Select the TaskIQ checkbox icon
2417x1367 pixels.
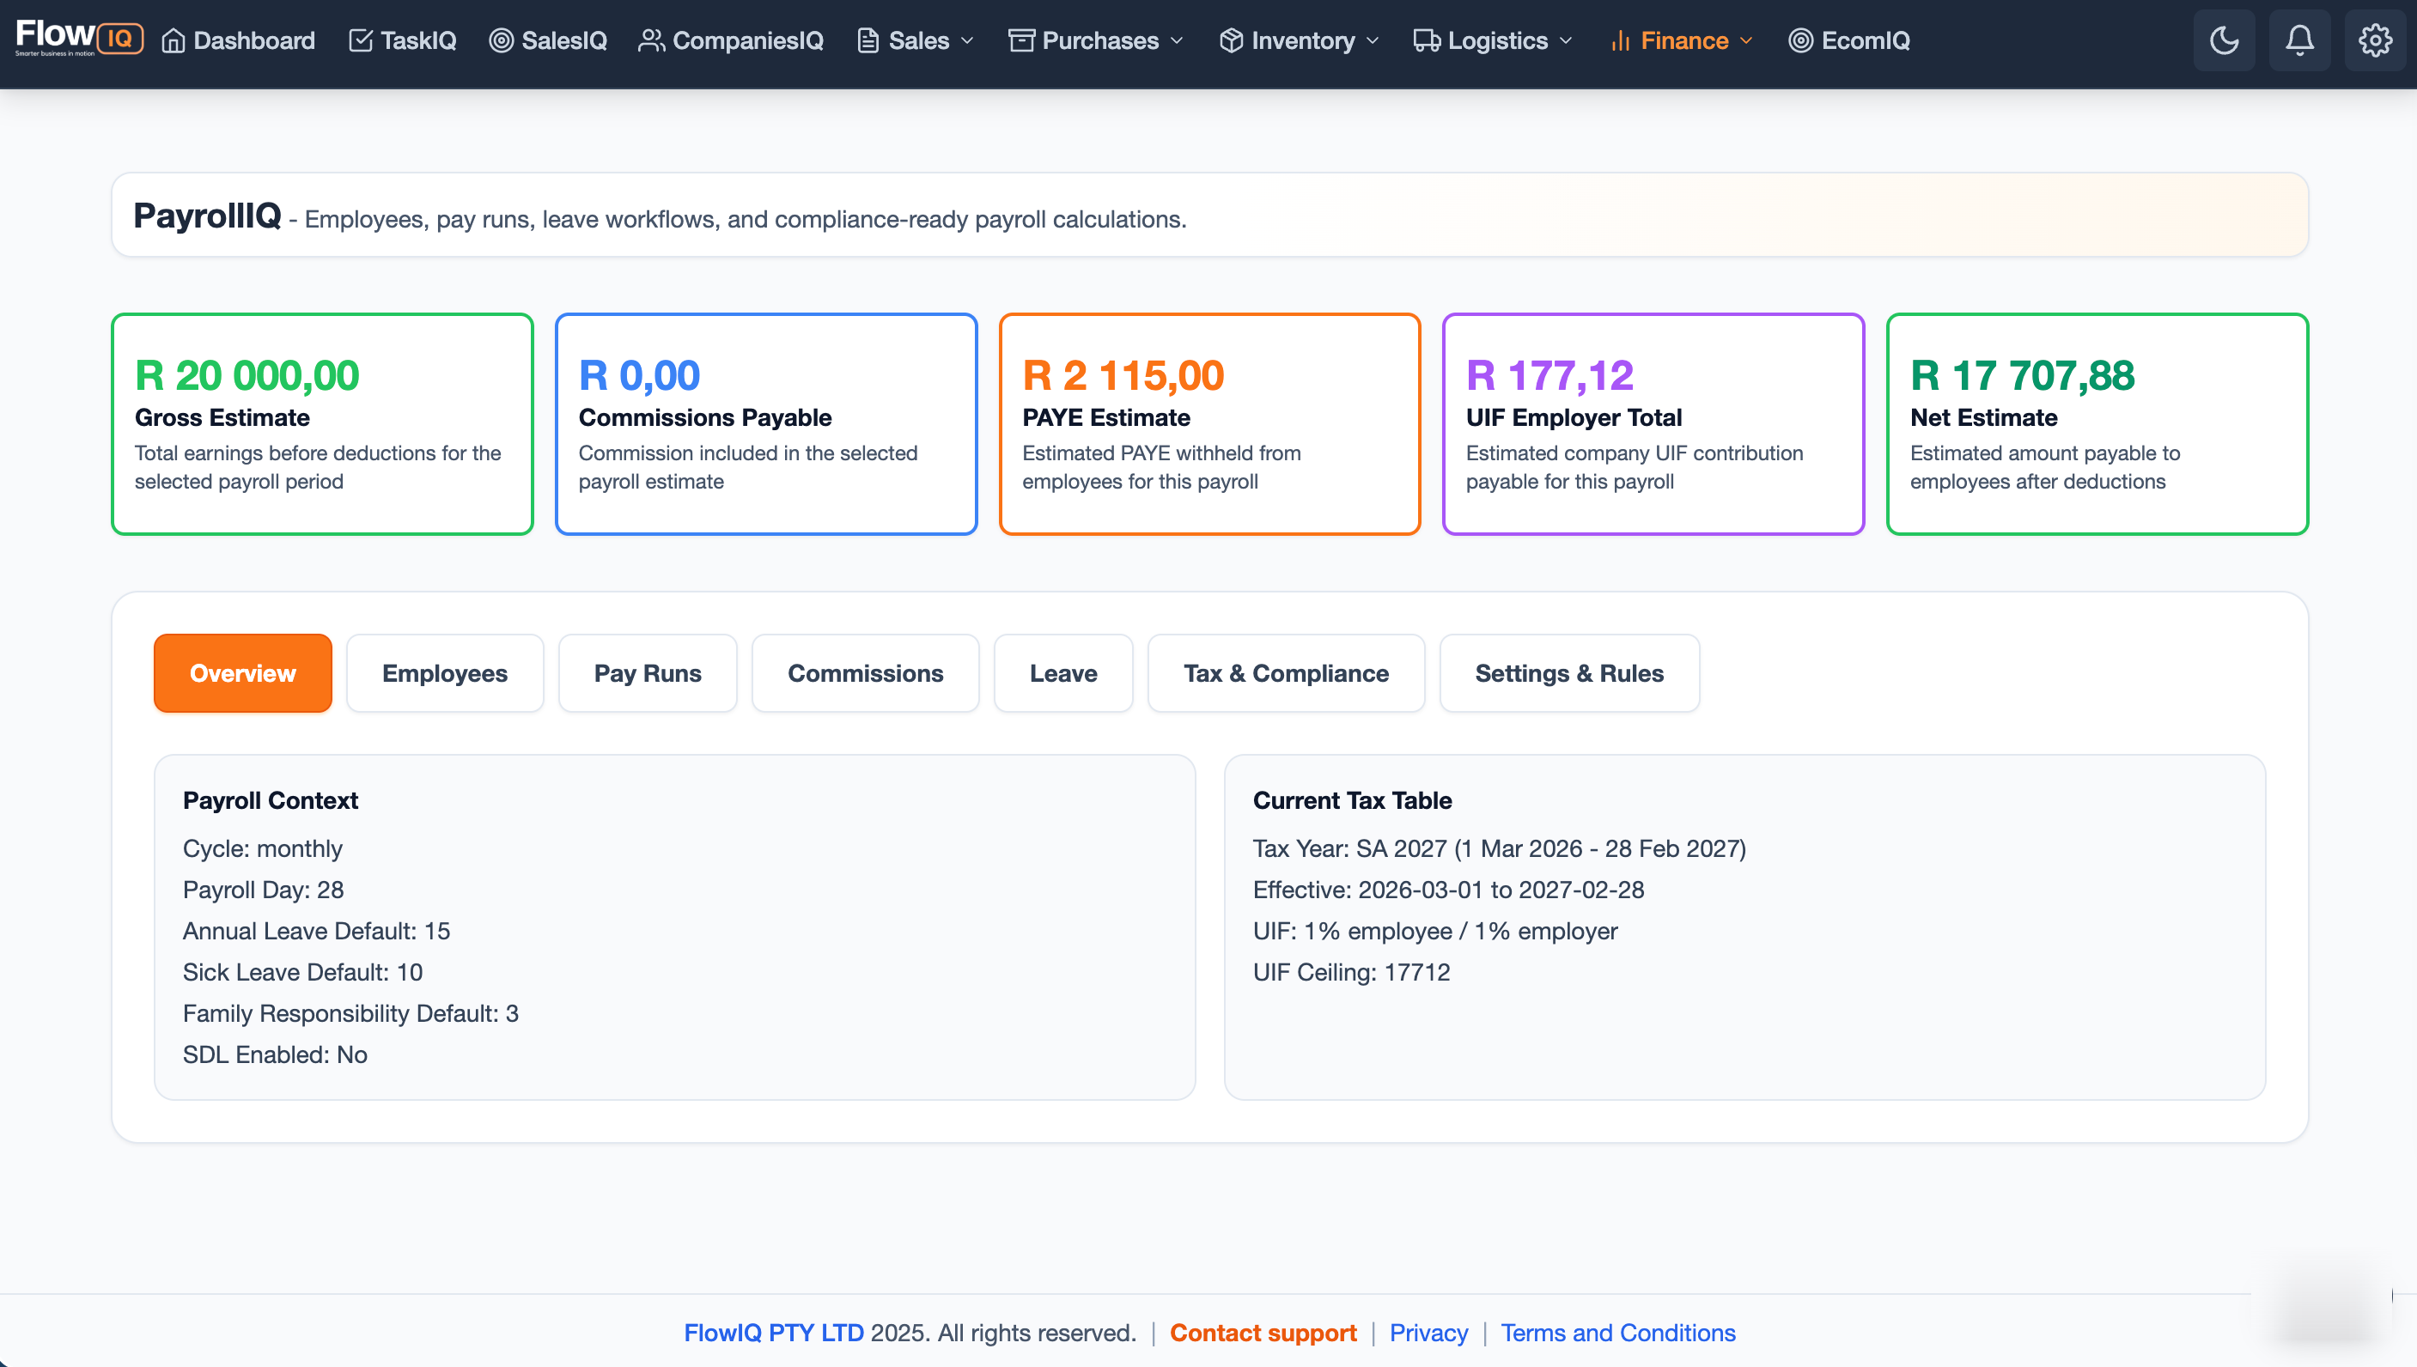click(x=362, y=39)
